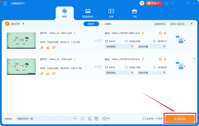Maximize the 金狮视频助手 window

click(x=188, y=3)
